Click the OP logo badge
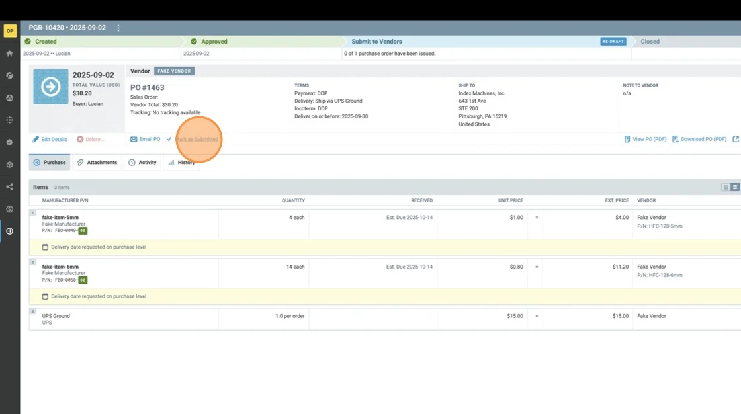 coord(10,31)
